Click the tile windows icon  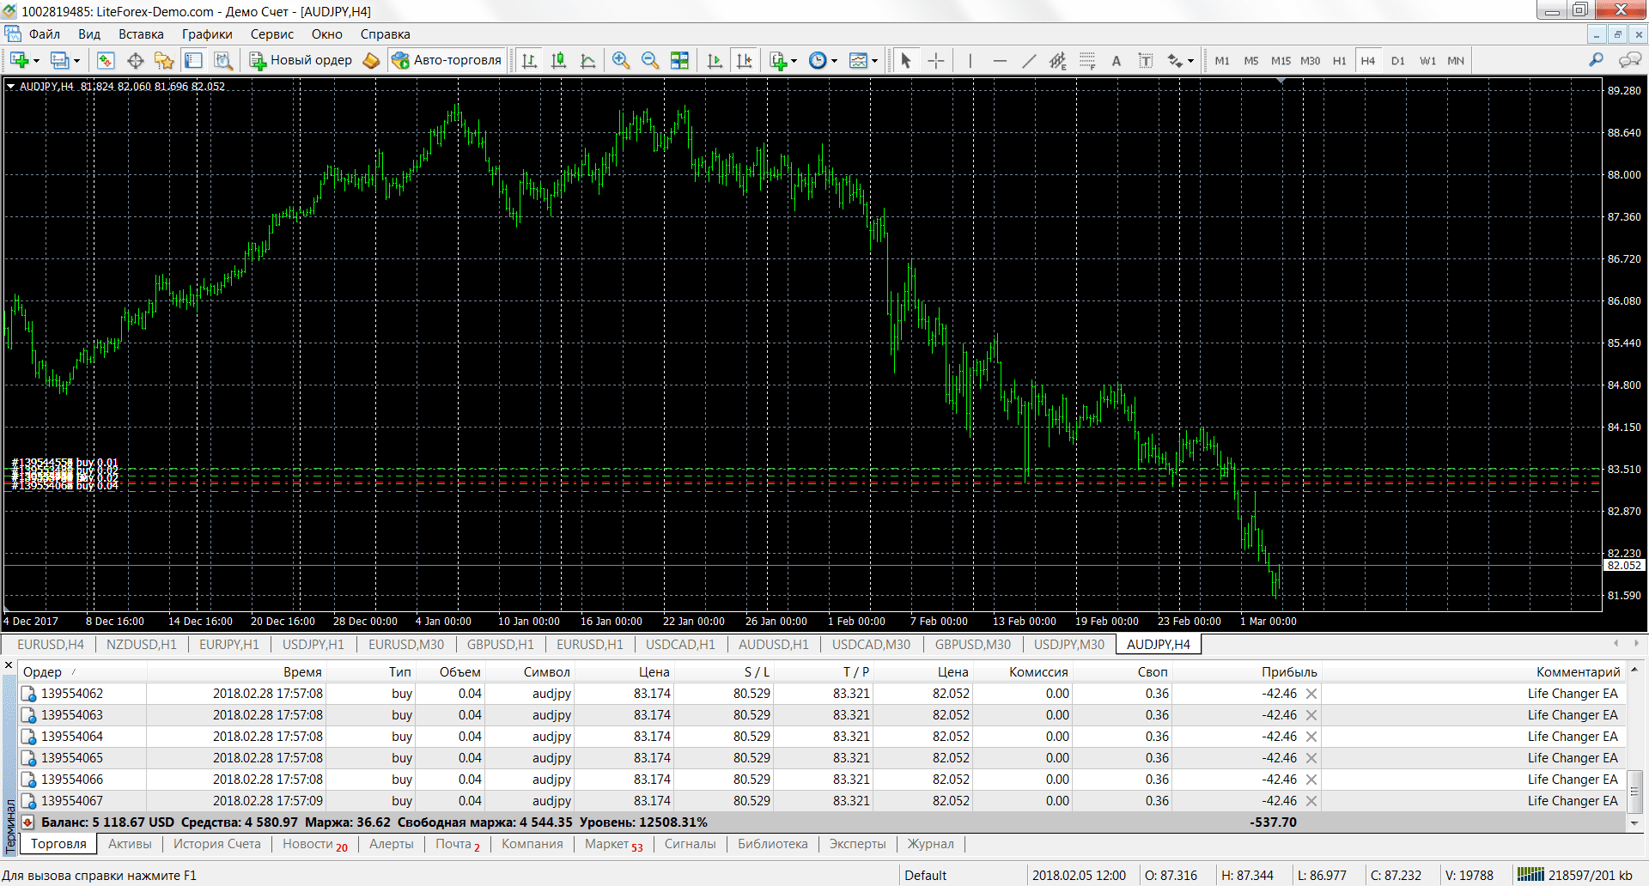tap(679, 60)
